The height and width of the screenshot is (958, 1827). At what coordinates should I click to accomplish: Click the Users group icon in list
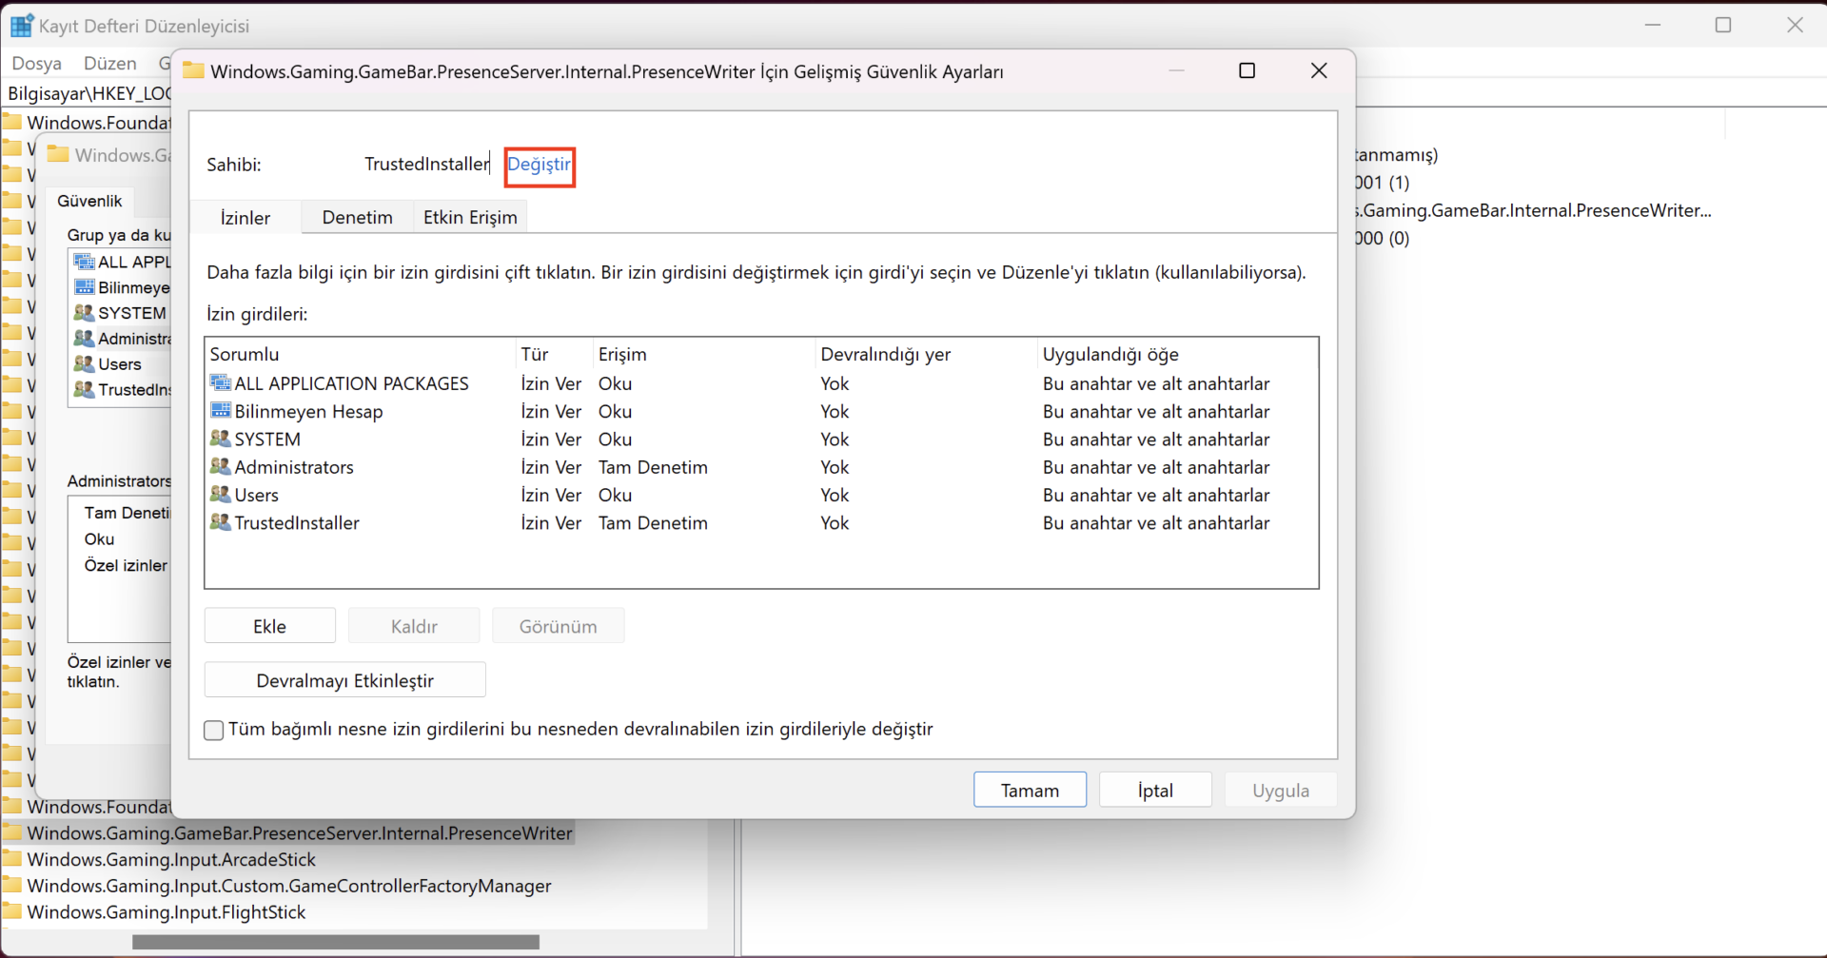221,495
